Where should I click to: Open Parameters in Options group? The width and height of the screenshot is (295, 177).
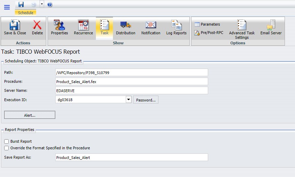[207, 24]
